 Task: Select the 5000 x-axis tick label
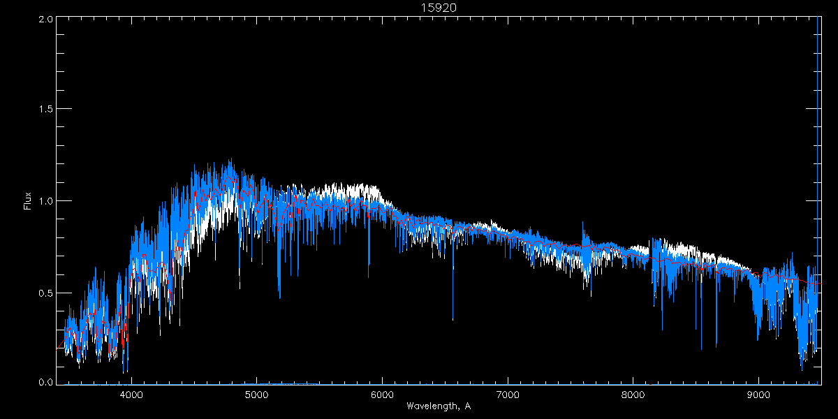click(256, 394)
